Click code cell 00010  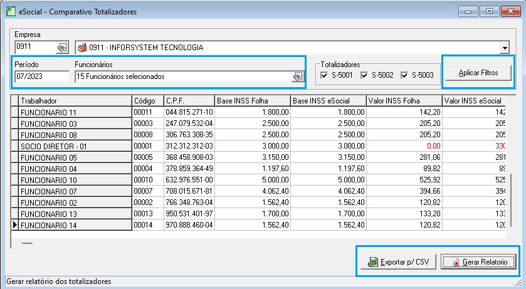[x=148, y=180]
